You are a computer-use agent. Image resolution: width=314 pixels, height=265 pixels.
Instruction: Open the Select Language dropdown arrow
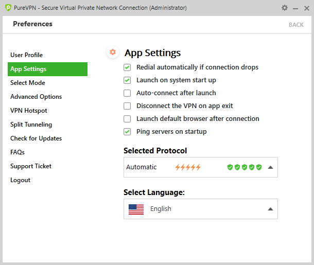point(270,209)
